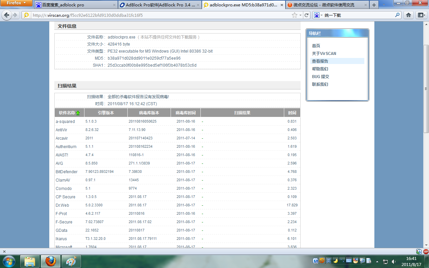Open 关于VirSCAN link
This screenshot has width=429, height=268.
point(324,54)
